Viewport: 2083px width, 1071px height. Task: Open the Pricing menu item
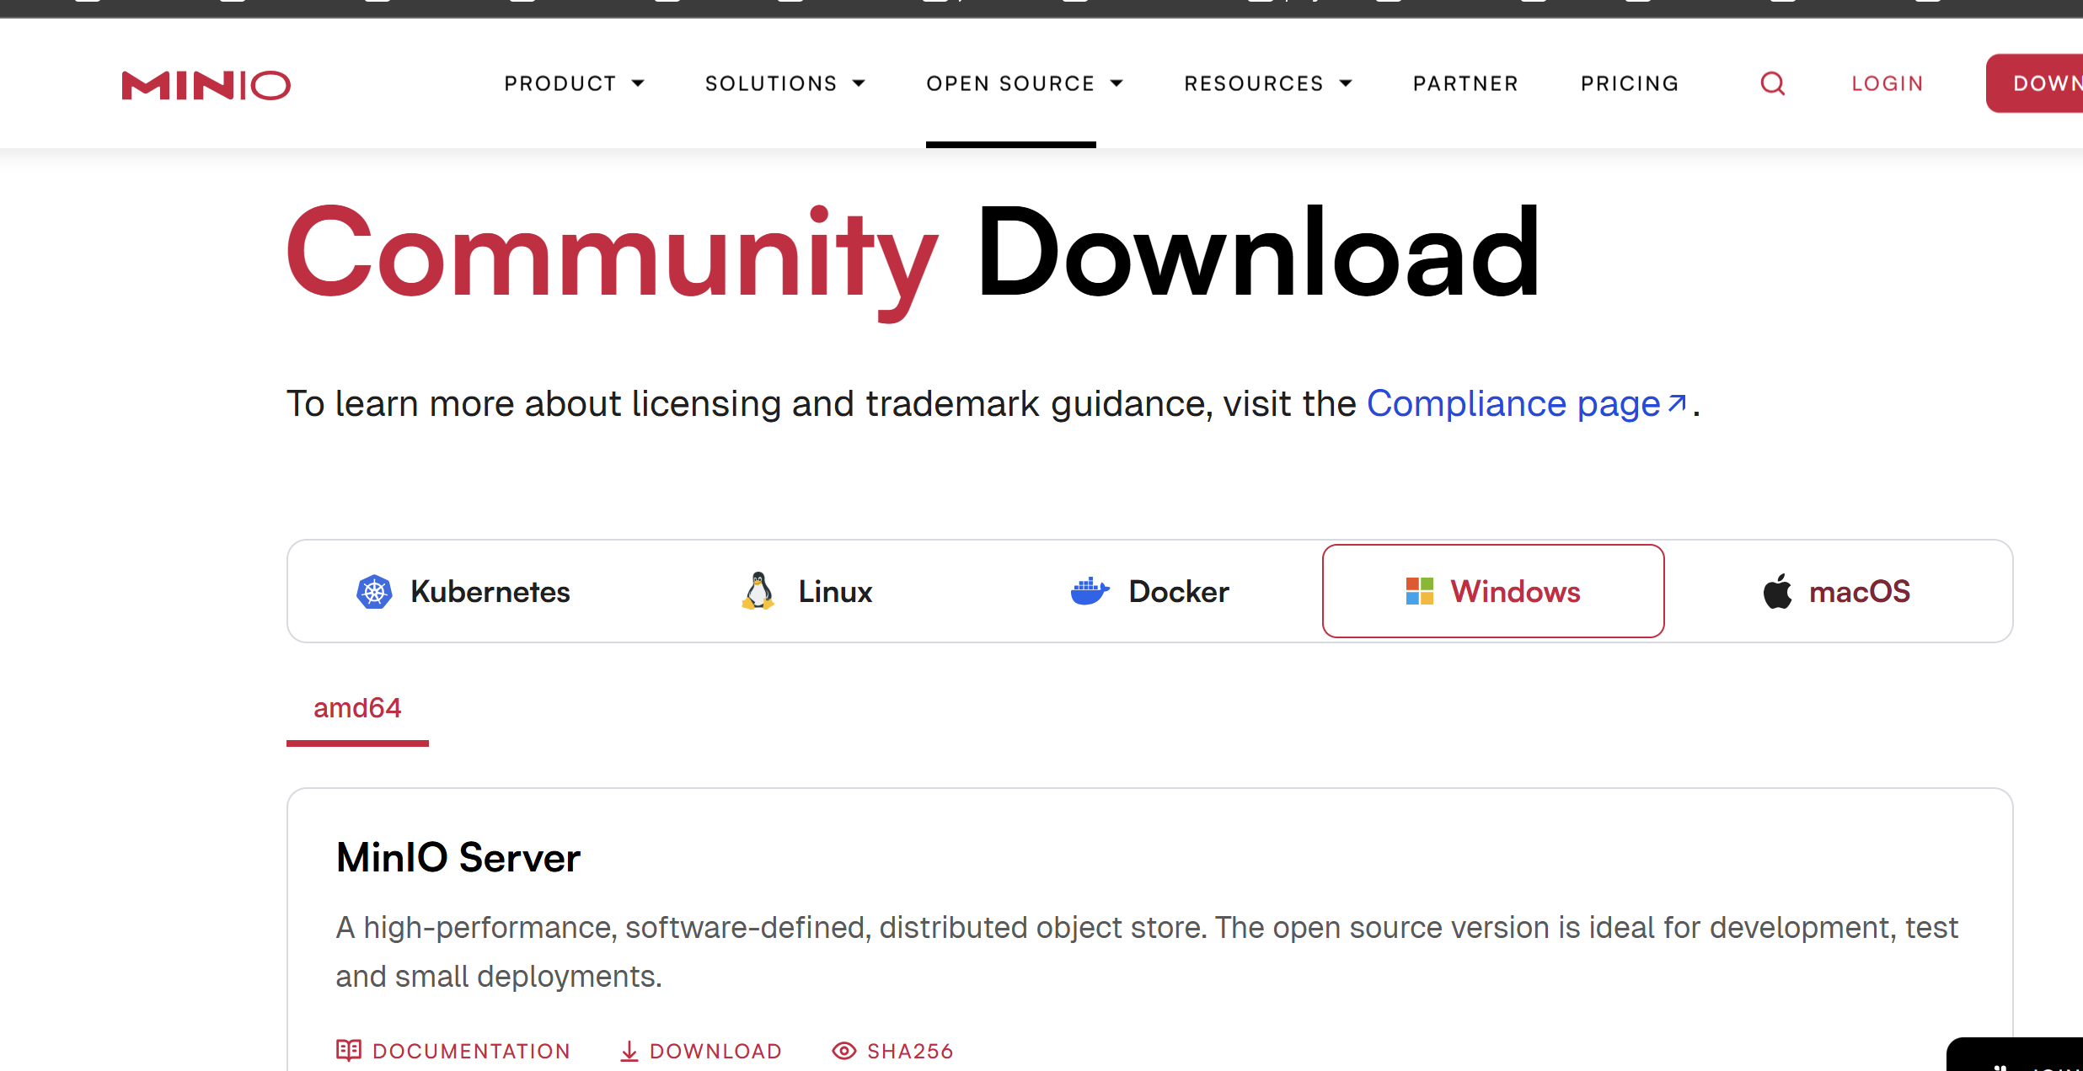click(x=1630, y=83)
